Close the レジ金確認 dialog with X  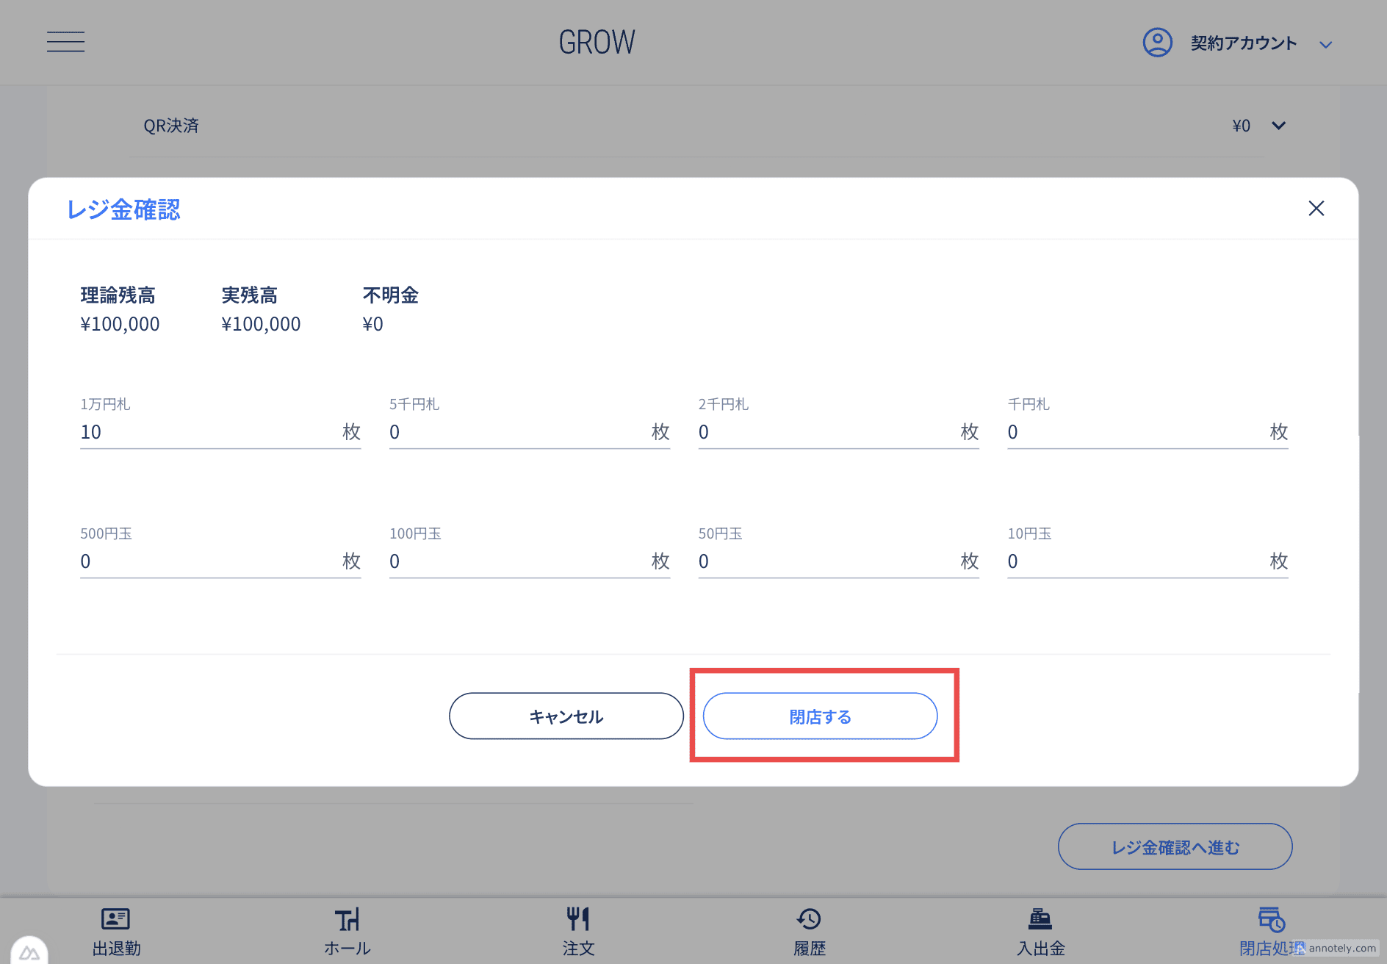click(x=1316, y=209)
